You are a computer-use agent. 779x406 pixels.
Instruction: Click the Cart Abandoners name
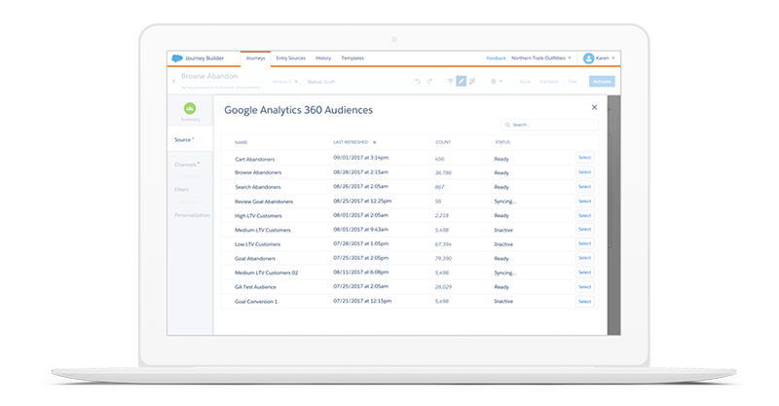pos(255,159)
